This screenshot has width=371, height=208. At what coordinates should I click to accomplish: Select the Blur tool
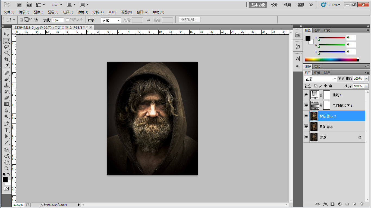7,110
